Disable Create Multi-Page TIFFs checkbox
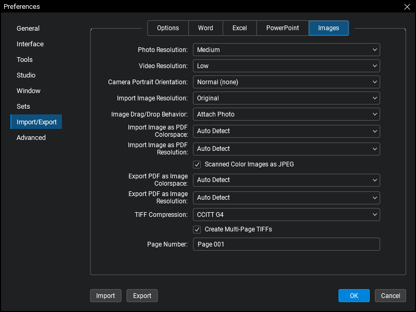 [x=197, y=229]
